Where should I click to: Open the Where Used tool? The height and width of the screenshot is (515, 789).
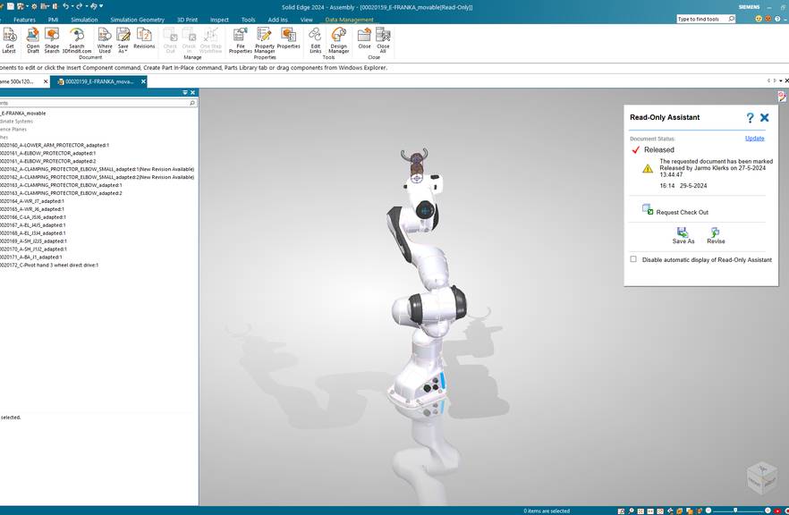click(105, 38)
